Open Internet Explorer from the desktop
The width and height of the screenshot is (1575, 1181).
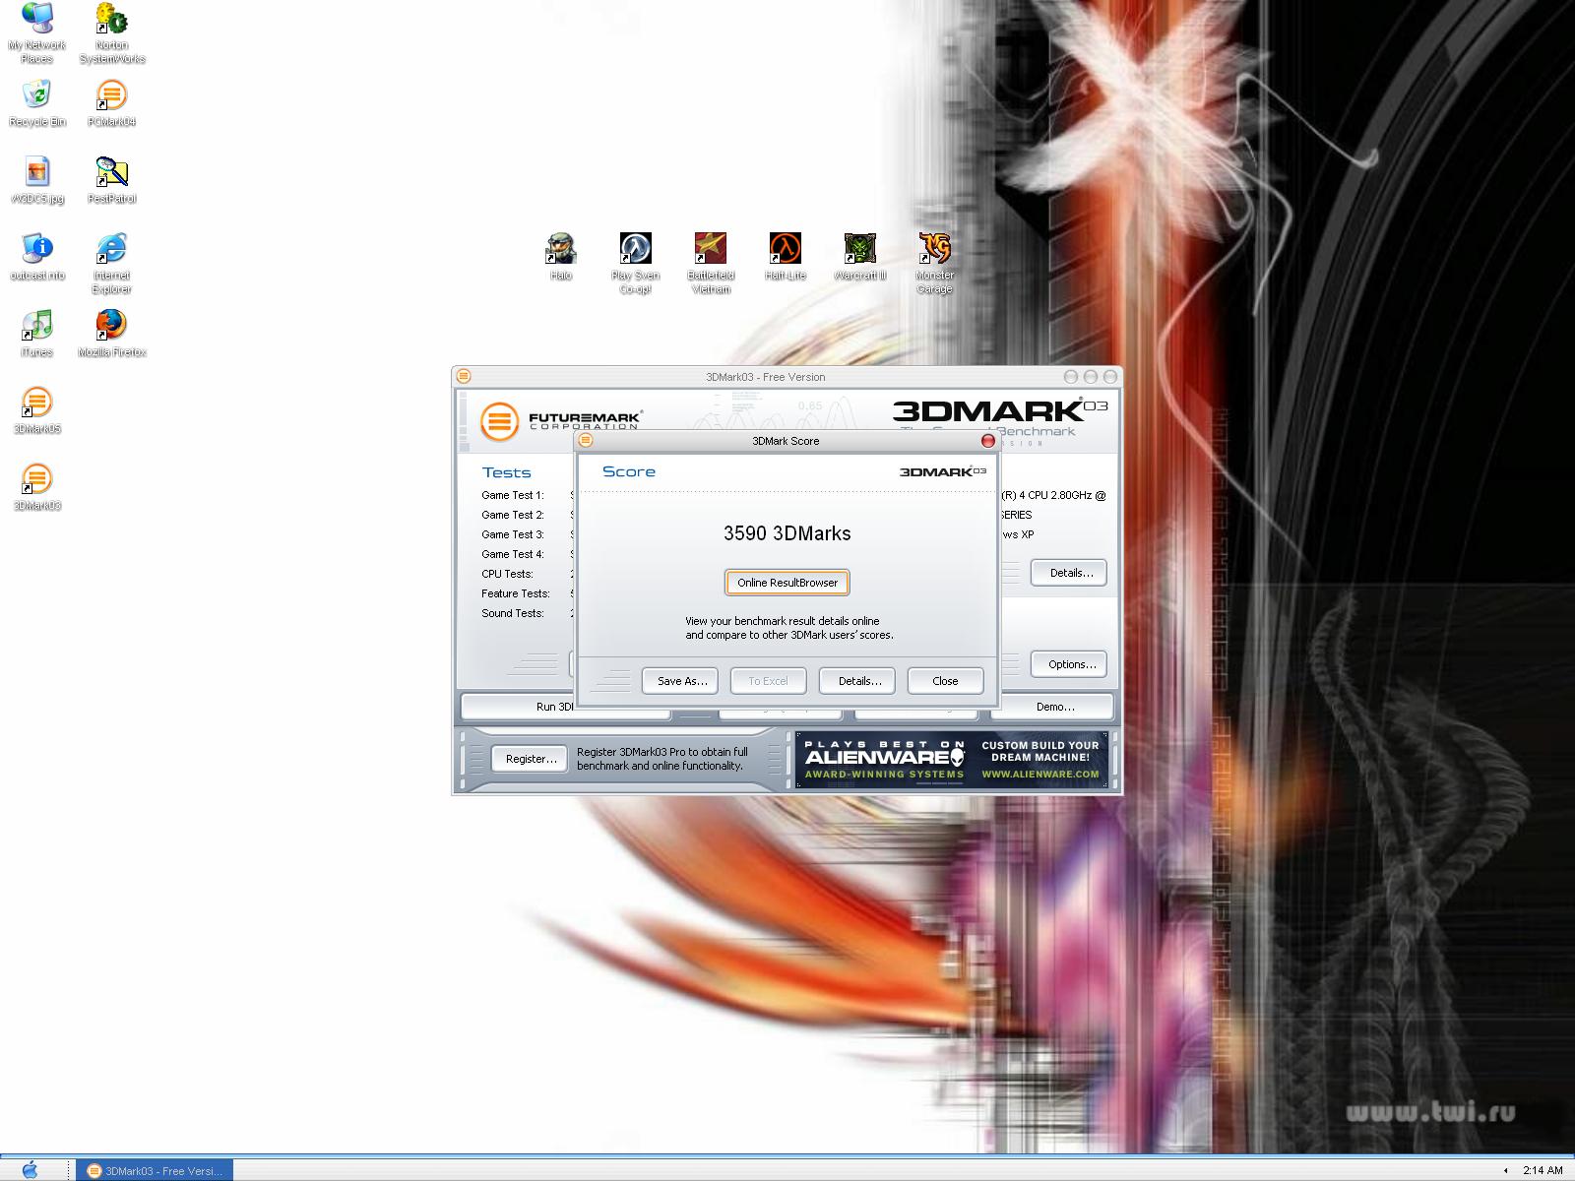[111, 248]
